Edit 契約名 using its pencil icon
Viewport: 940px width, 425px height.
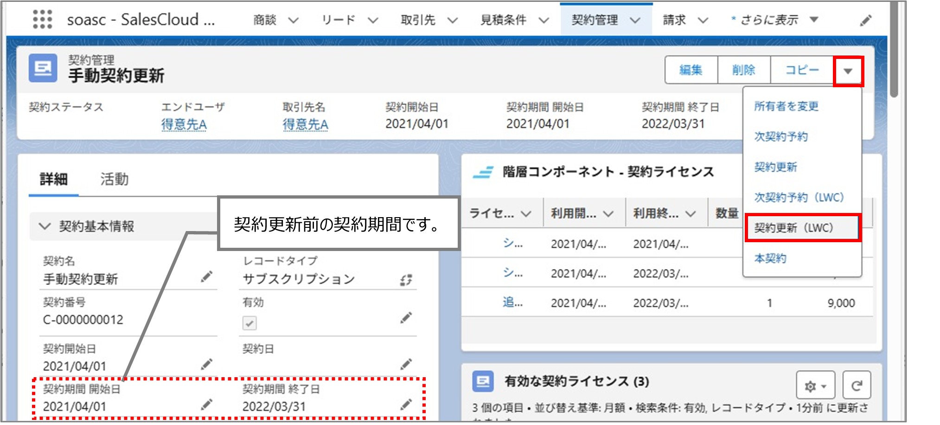(207, 277)
